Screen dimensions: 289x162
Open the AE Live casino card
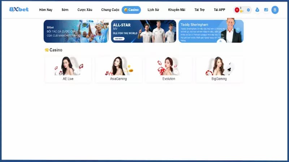coord(68,69)
